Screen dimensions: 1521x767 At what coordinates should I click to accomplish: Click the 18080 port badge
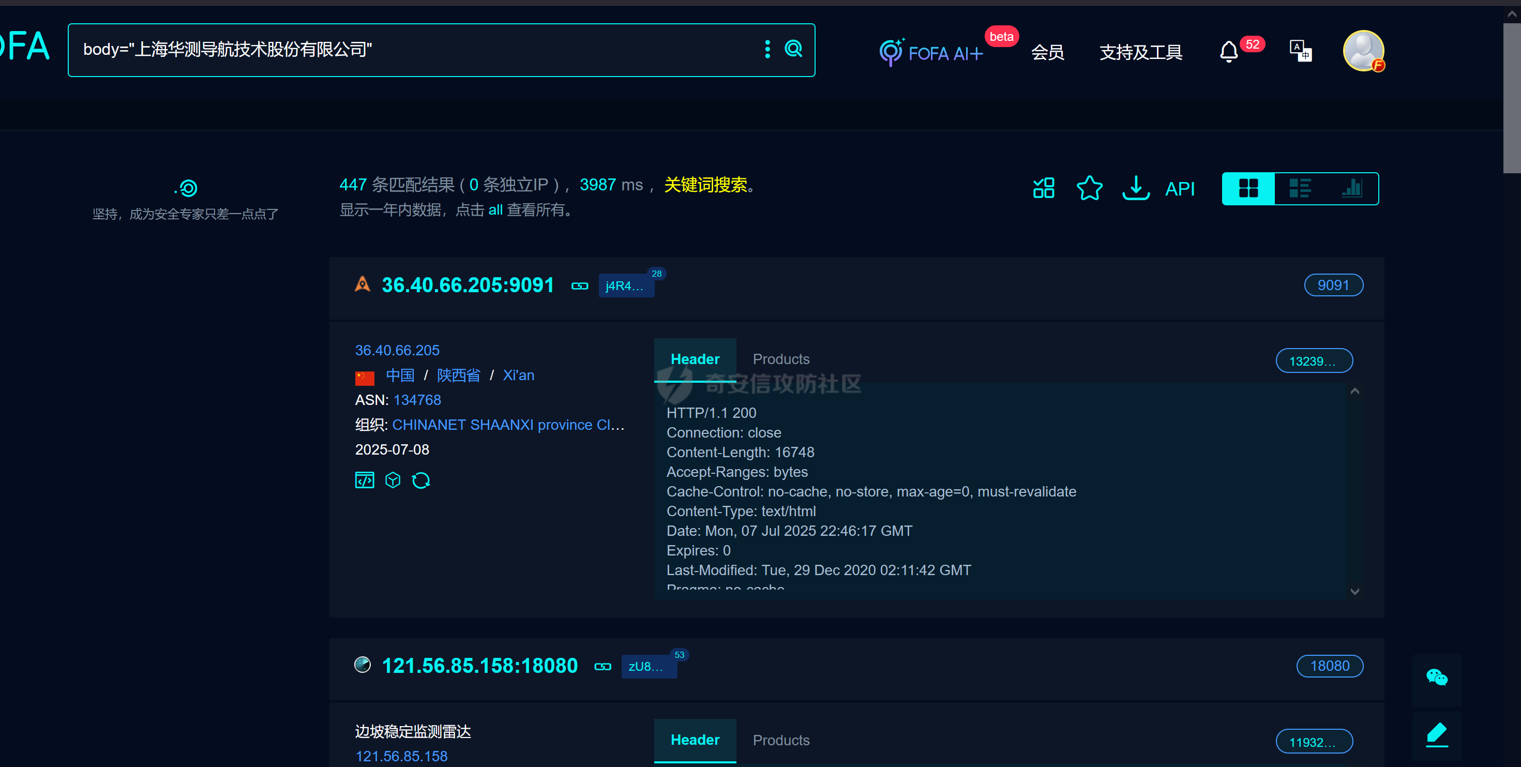click(x=1329, y=666)
